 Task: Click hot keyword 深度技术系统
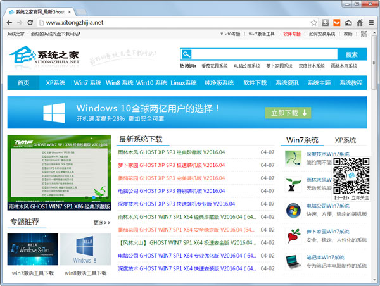click(312, 66)
